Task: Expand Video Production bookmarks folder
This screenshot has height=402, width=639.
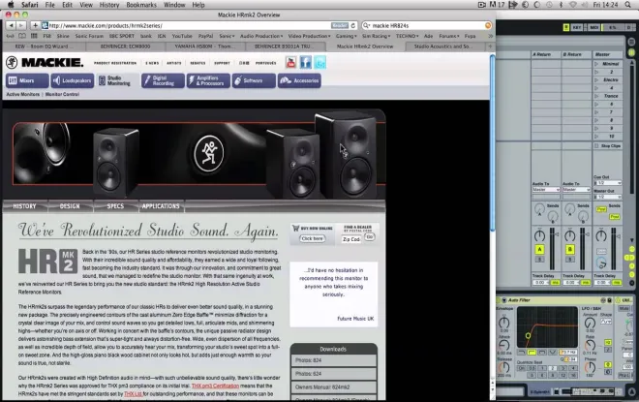Action: click(x=309, y=36)
